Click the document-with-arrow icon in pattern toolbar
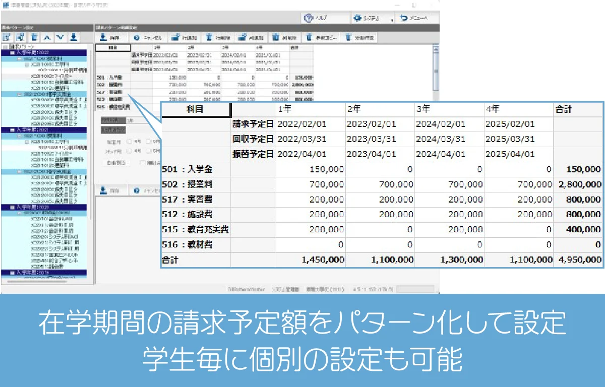The width and height of the screenshot is (605, 387). click(x=21, y=37)
